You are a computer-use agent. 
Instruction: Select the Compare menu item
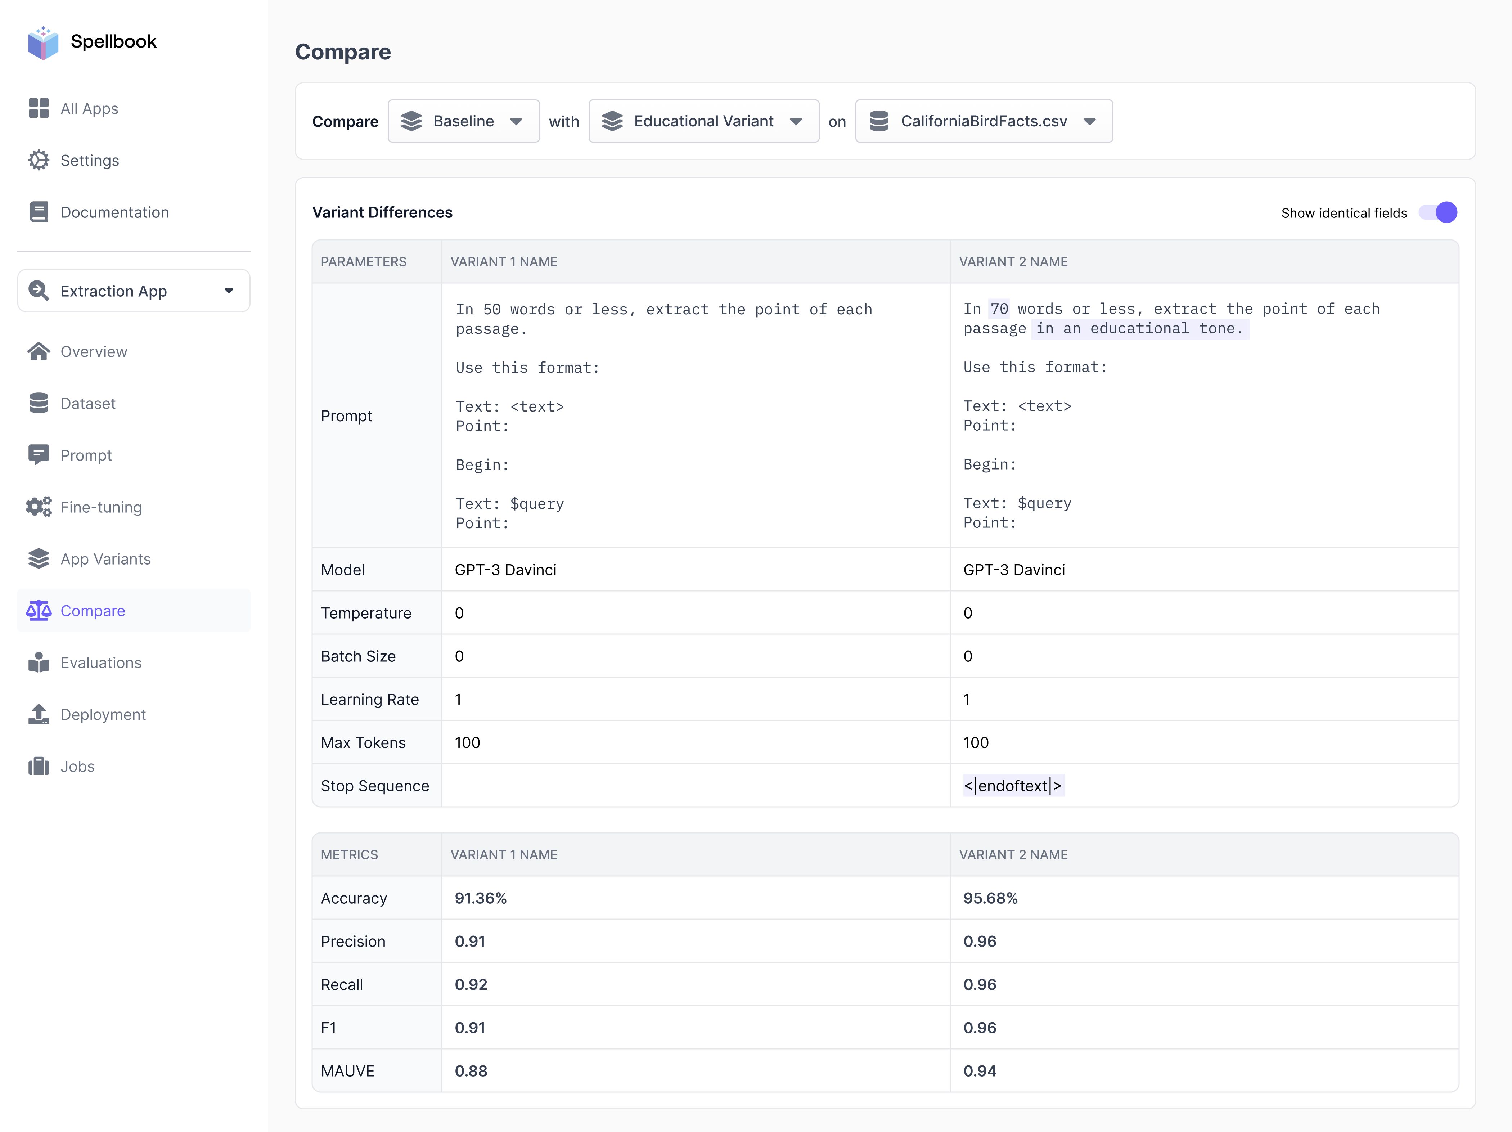pos(93,610)
